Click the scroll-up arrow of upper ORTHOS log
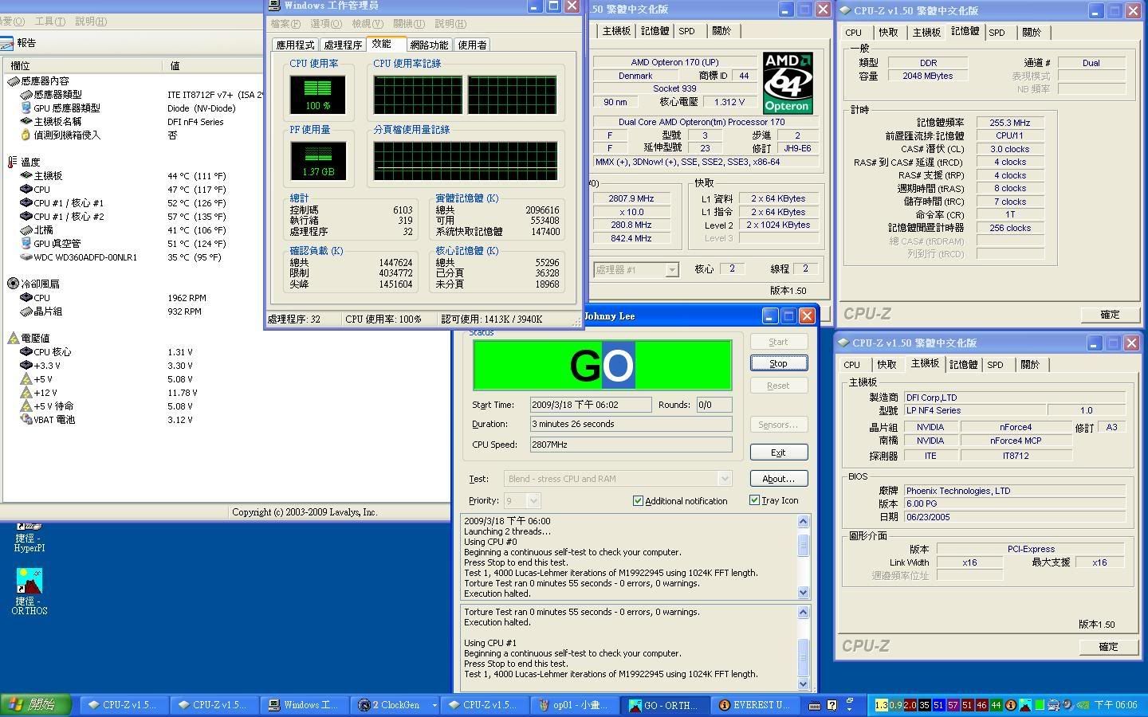1148x717 pixels. click(803, 522)
